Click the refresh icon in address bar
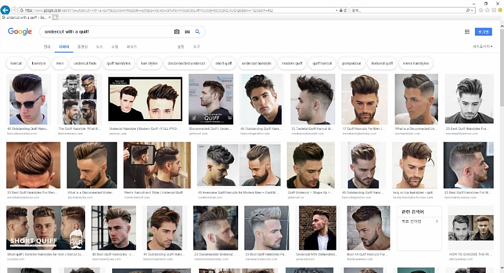This screenshot has height=273, width=504. click(x=345, y=10)
